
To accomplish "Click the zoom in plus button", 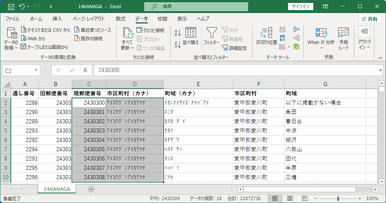I will pyautogui.click(x=360, y=198).
